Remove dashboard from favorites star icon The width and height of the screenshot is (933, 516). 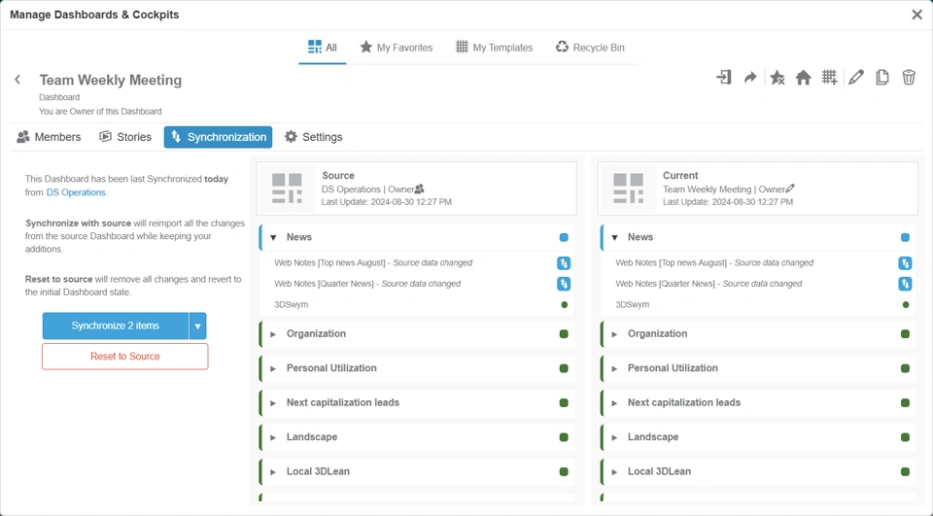(777, 78)
